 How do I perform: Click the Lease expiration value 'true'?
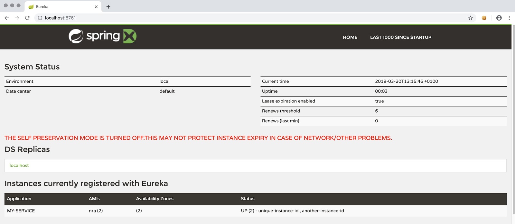coord(379,101)
